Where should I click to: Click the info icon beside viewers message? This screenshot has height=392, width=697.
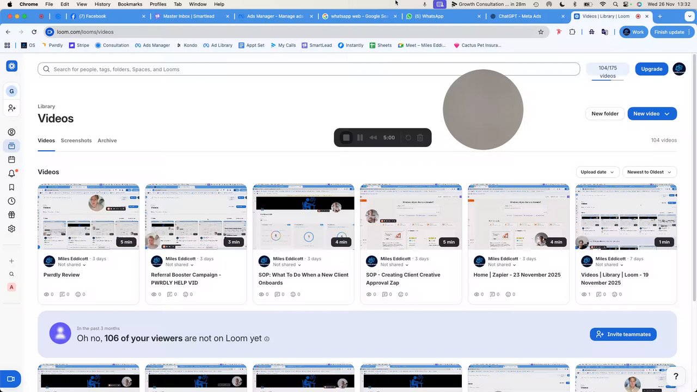click(267, 339)
